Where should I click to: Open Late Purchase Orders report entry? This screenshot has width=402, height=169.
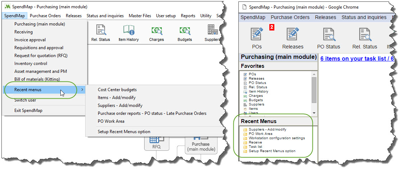click(x=152, y=113)
